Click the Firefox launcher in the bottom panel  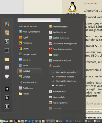[x=33, y=121]
